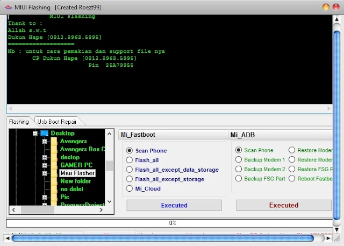Click the right arrow of folder tree horizontal scrollbar
The width and height of the screenshot is (344, 246).
pyautogui.click(x=101, y=210)
